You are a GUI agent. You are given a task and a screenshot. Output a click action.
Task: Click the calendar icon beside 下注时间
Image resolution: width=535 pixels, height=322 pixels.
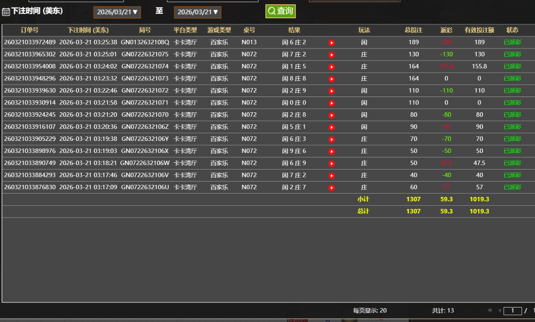[6, 12]
